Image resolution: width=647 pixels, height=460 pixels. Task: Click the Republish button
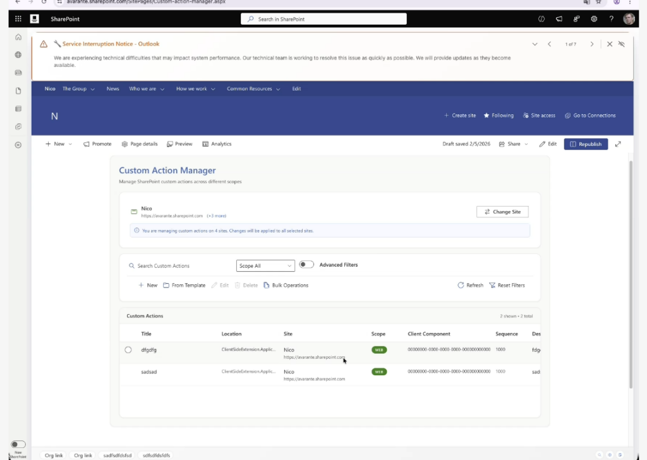[586, 144]
